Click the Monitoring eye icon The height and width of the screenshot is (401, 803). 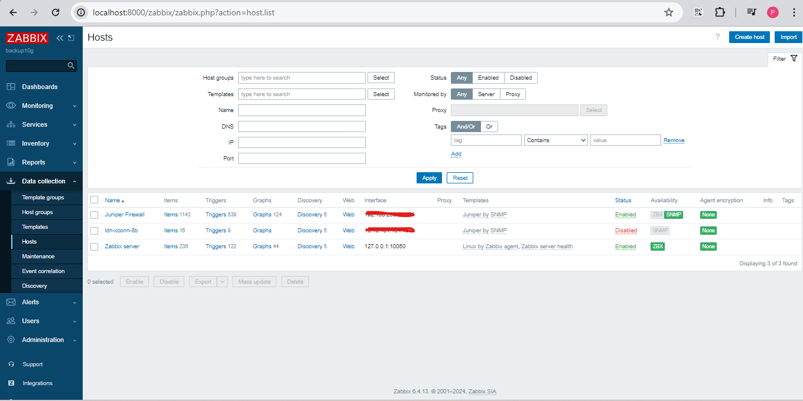pos(11,106)
